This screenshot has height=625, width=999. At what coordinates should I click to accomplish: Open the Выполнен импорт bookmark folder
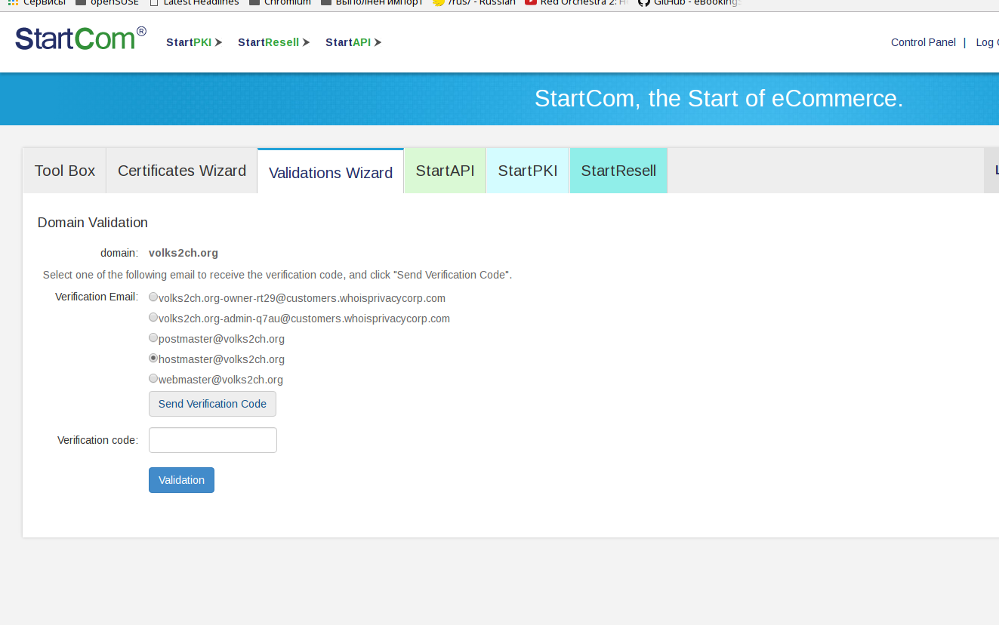click(372, 3)
